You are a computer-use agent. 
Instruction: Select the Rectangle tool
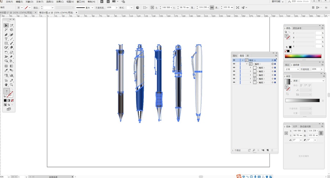(6, 43)
